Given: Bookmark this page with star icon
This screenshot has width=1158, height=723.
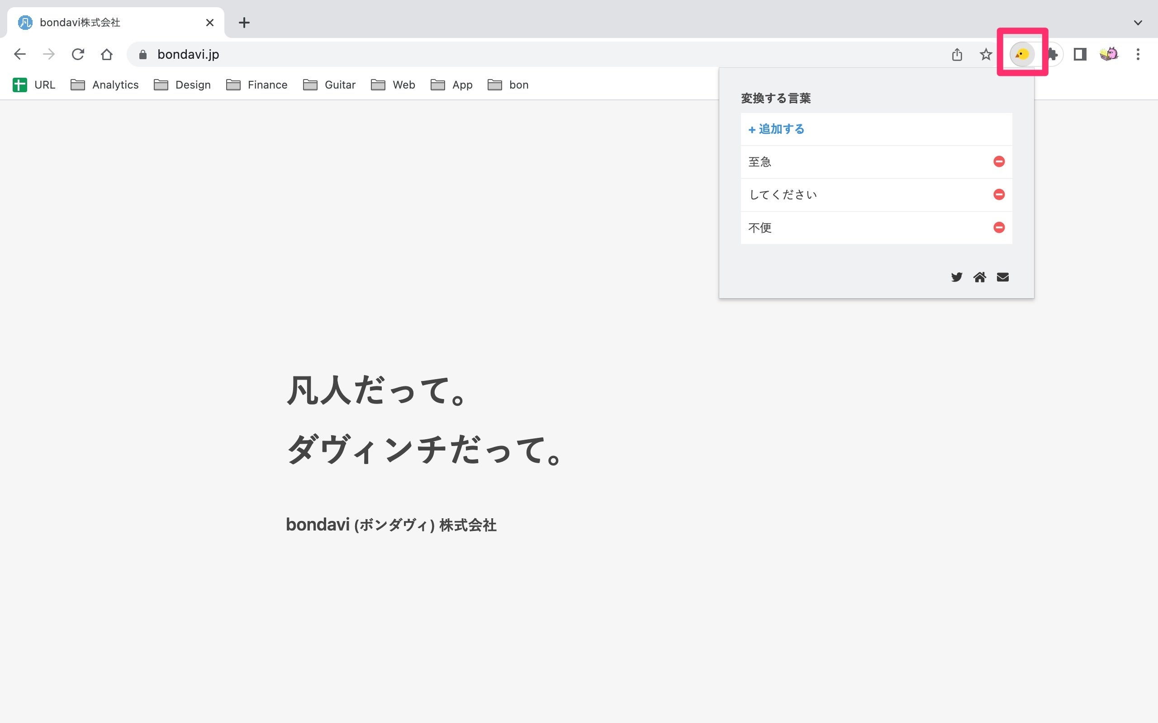Looking at the screenshot, I should pos(985,55).
